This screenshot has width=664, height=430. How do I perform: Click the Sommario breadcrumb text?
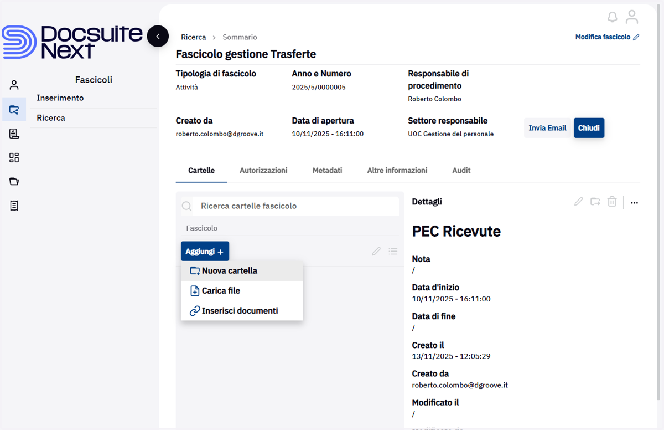240,37
